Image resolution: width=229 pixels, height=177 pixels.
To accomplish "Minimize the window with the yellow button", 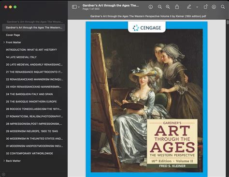I will click(11, 7).
